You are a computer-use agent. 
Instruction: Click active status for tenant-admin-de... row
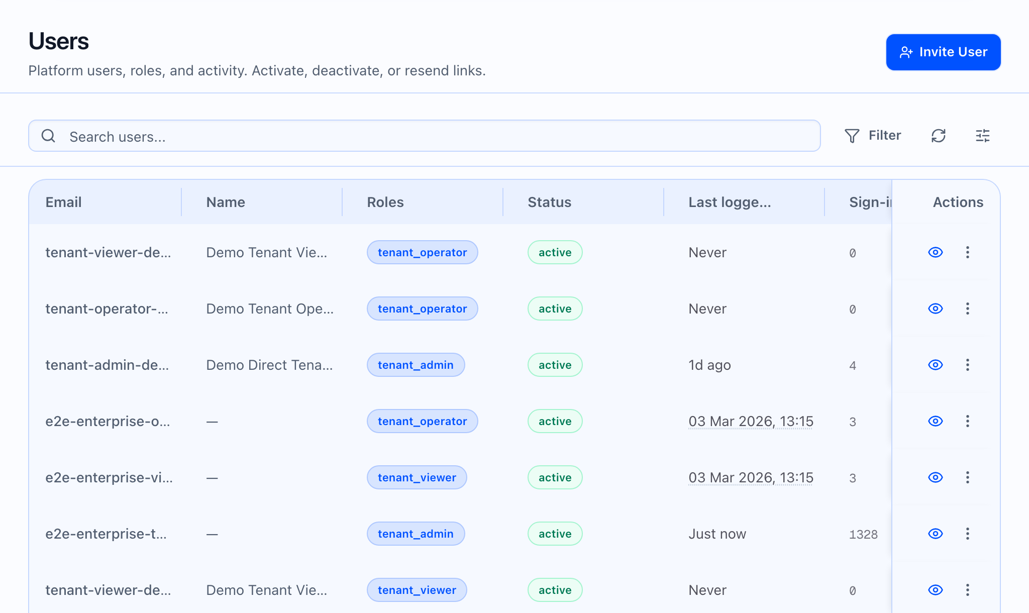[x=555, y=365]
